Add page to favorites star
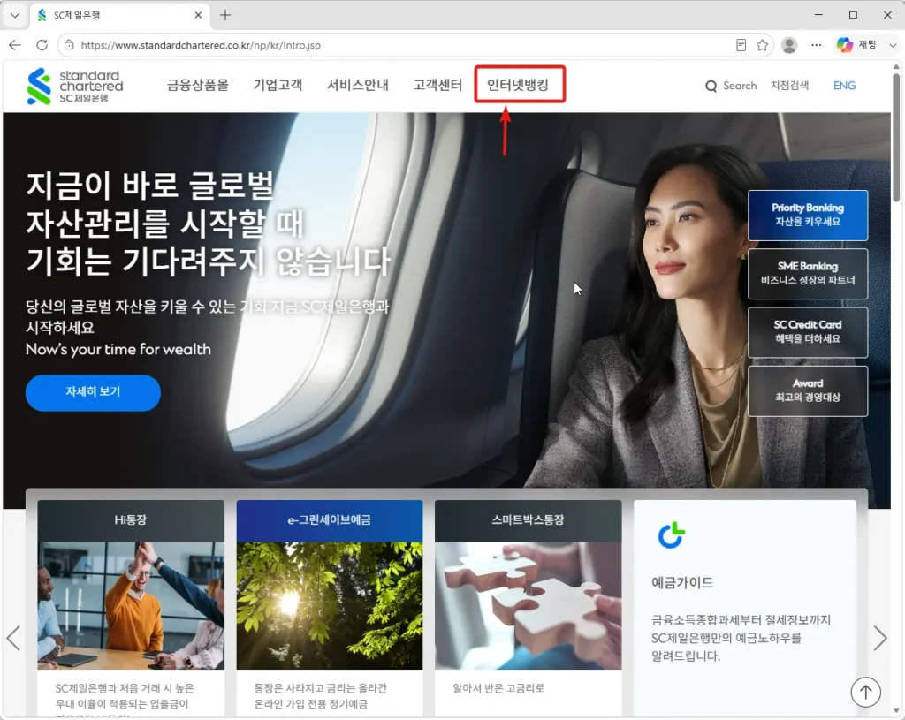The image size is (905, 720). pyautogui.click(x=763, y=45)
